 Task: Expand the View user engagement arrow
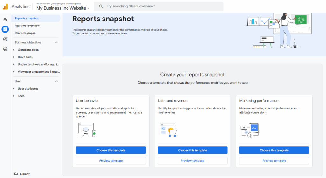click(x=14, y=72)
